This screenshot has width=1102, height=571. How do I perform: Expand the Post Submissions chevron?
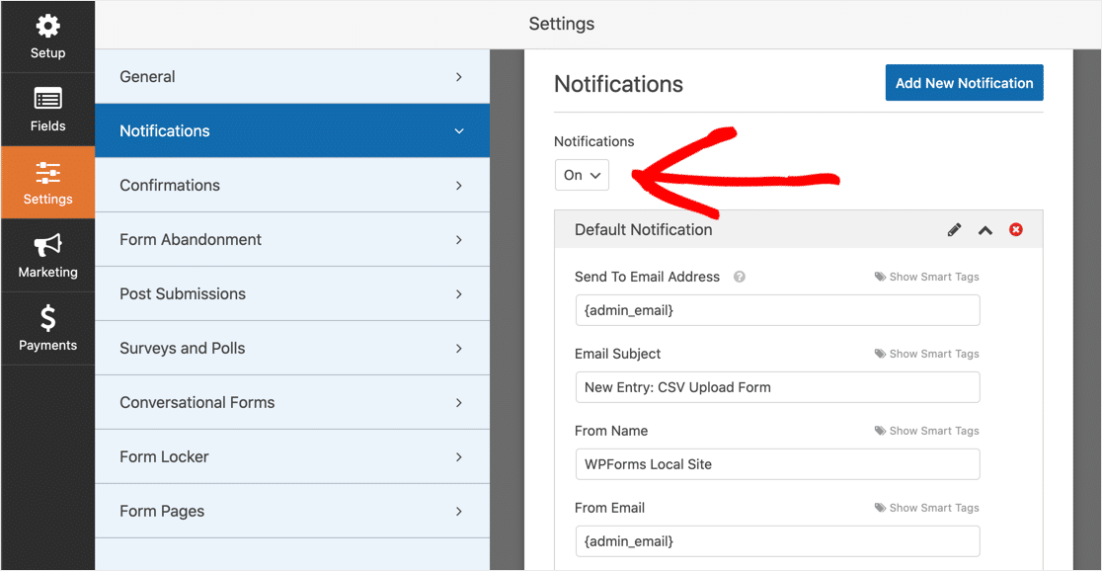[459, 294]
